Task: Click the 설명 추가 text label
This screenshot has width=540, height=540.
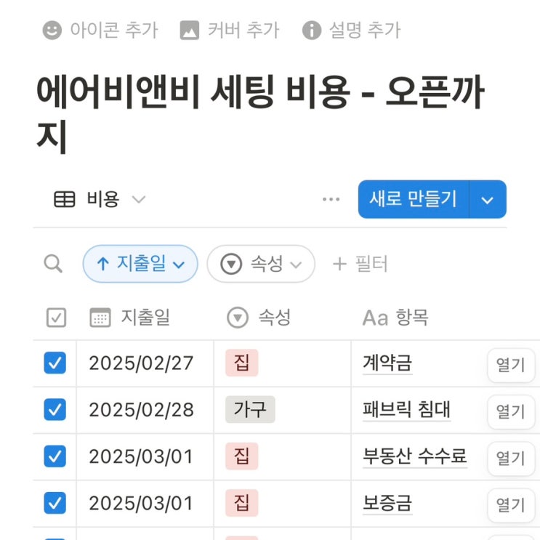Action: pyautogui.click(x=365, y=30)
